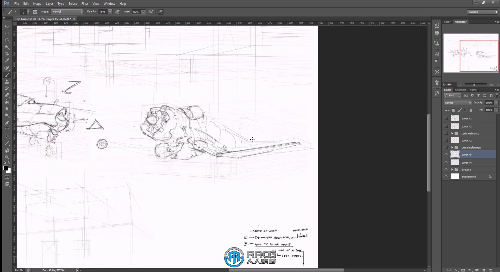Hide Layer 44 with eye icon
This screenshot has height=272, width=500.
coord(446,162)
